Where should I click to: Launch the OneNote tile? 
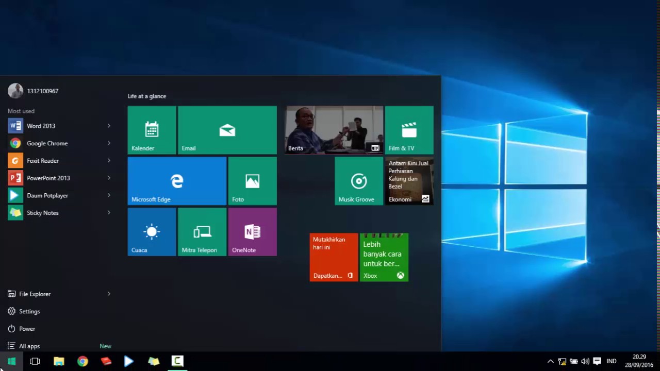[253, 232]
